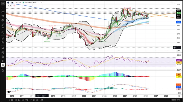Image resolution: width=183 pixels, height=102 pixels.
Task: Toggle the highlighted drawing sync globe icon
Action: pyautogui.click(x=3, y=65)
